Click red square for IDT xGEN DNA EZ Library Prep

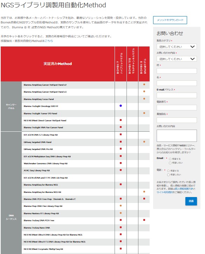(x=121, y=134)
